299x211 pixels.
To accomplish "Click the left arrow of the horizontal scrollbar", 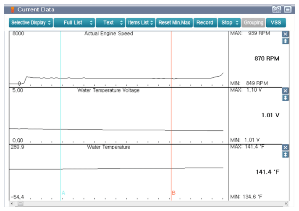I will (x=12, y=203).
